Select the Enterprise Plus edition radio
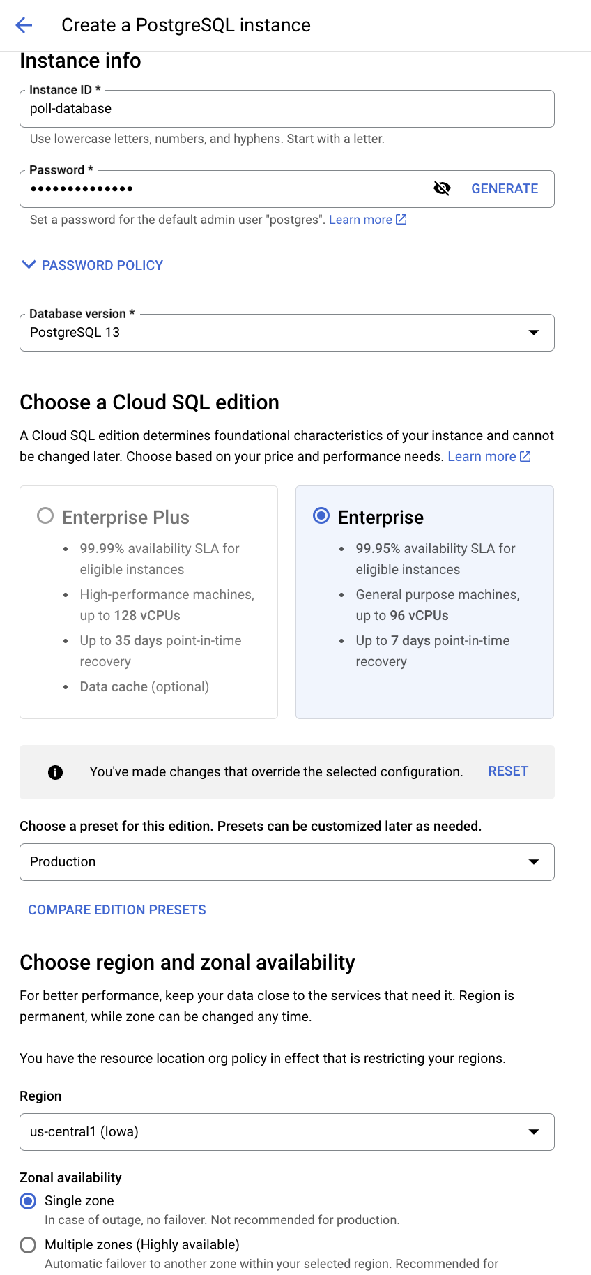 45,516
